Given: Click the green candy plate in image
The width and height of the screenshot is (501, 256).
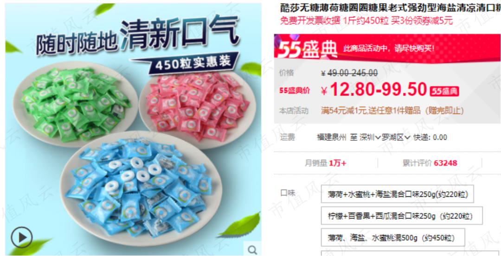Looking at the screenshot, I should pos(76,104).
